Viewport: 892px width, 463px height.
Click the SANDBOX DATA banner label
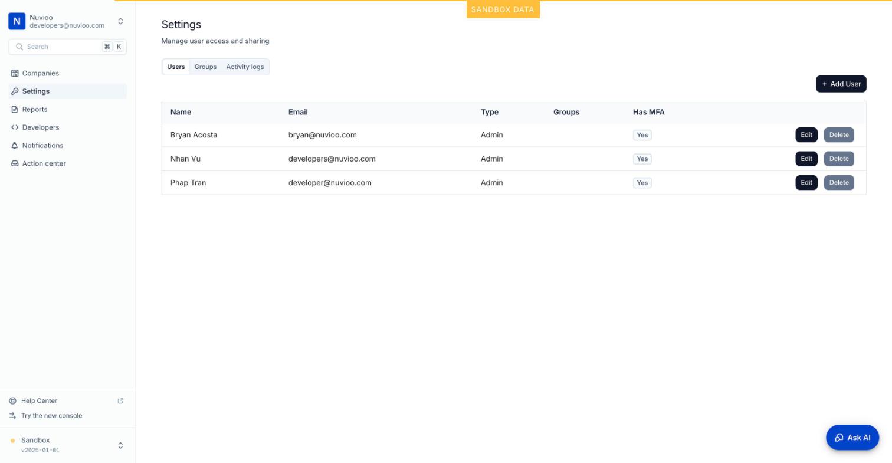(x=503, y=9)
